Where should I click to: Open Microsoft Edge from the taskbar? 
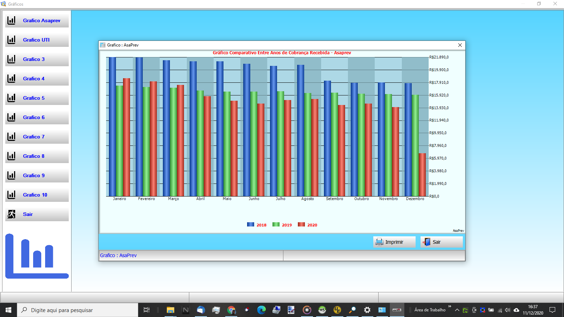coord(261,310)
